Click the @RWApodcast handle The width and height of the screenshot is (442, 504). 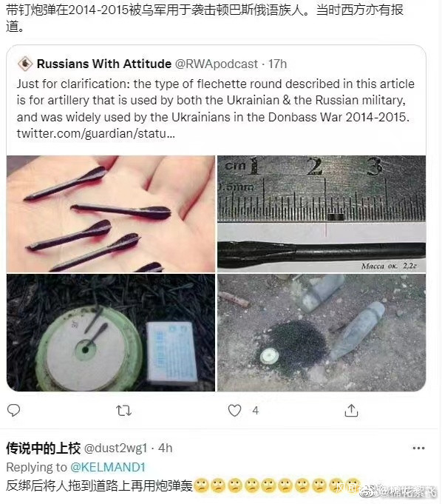coord(217,64)
